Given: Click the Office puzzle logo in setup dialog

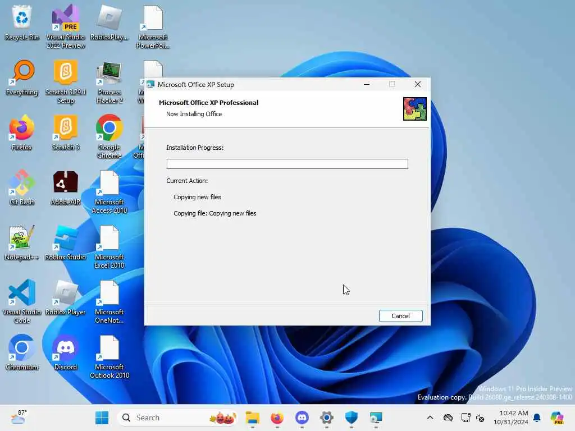Looking at the screenshot, I should 415,109.
